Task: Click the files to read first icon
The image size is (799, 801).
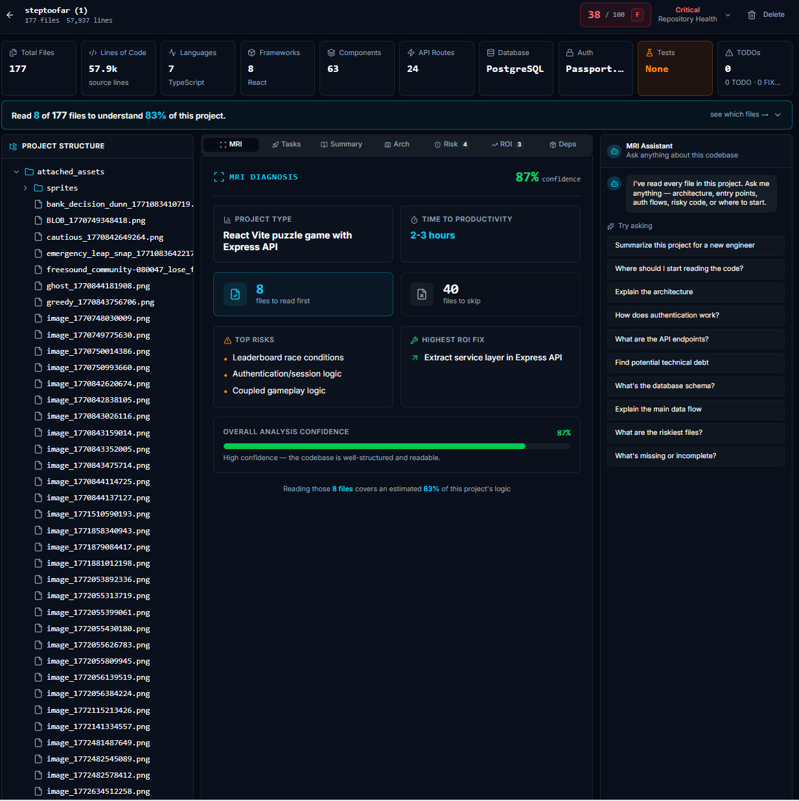Action: click(x=235, y=294)
